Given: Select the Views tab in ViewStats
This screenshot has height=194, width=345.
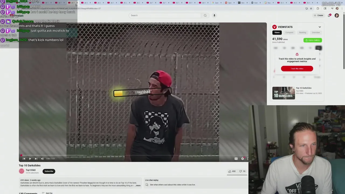Looking at the screenshot, I should (x=277, y=33).
